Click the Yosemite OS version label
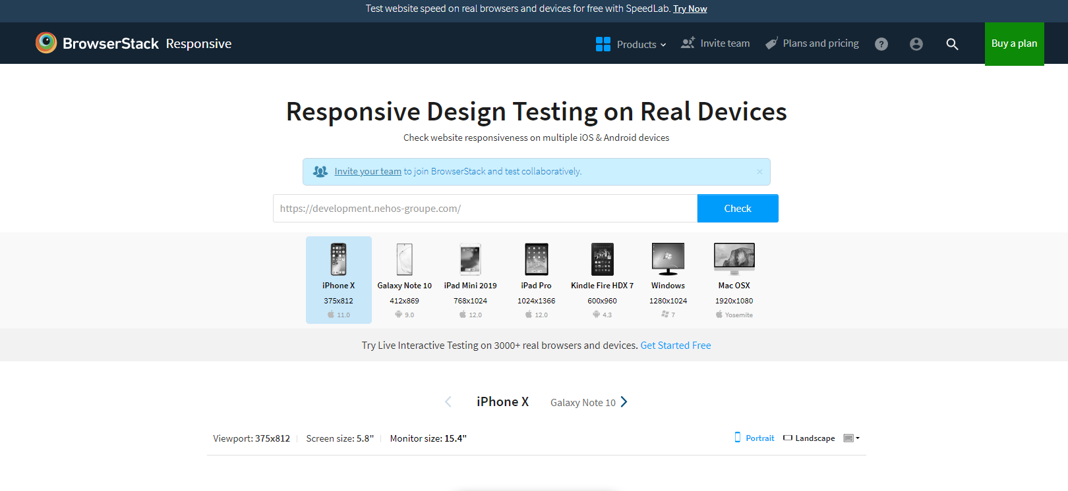Viewport: 1068px width, 491px height. [738, 315]
